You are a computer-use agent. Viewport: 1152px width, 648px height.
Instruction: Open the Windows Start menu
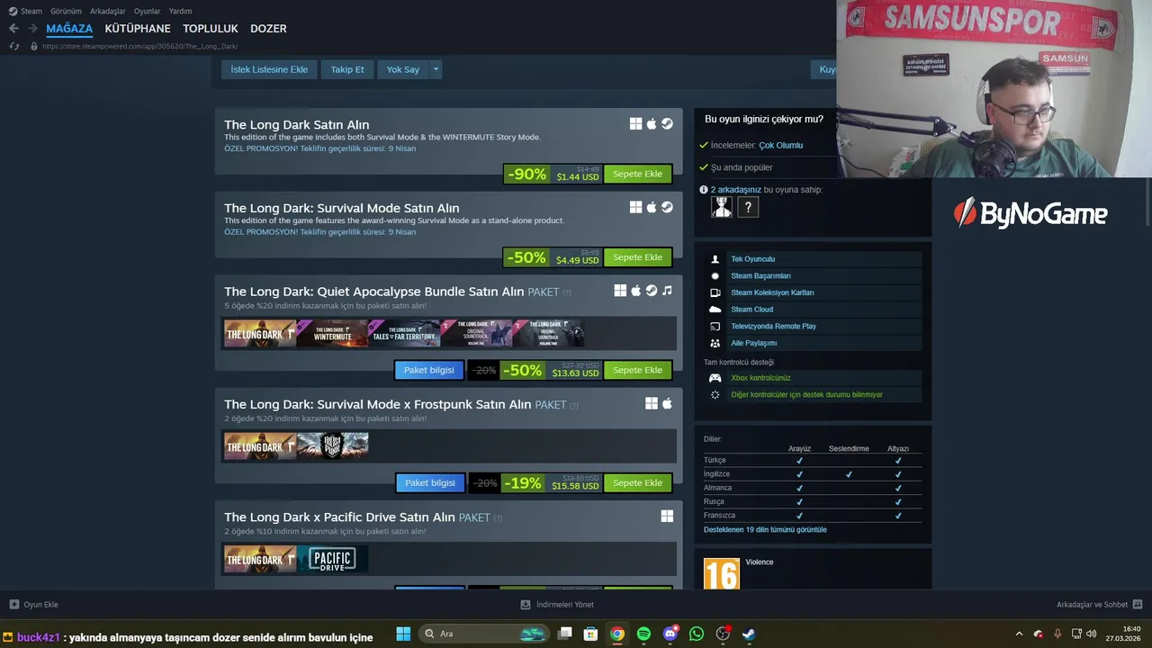pyautogui.click(x=403, y=634)
